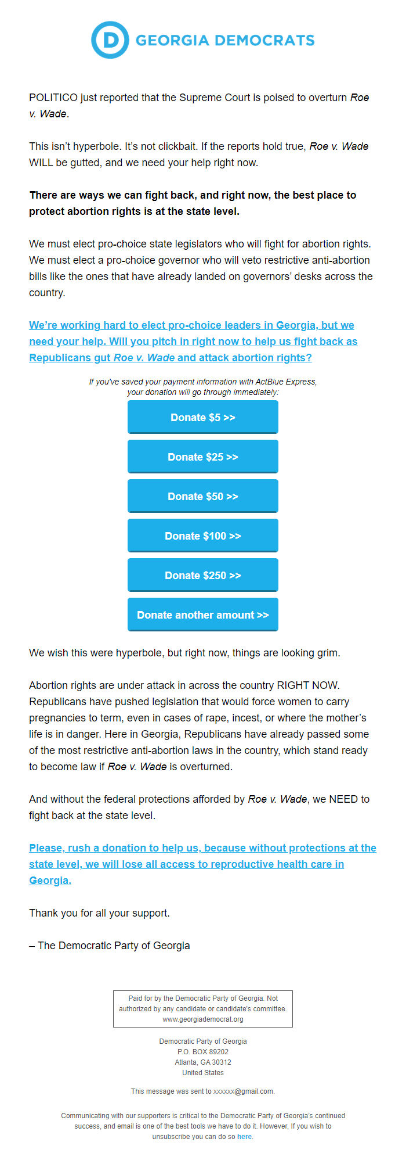Screen dimensions: 406x1171
Task: Hit the Donate $250 button
Action: [x=203, y=575]
